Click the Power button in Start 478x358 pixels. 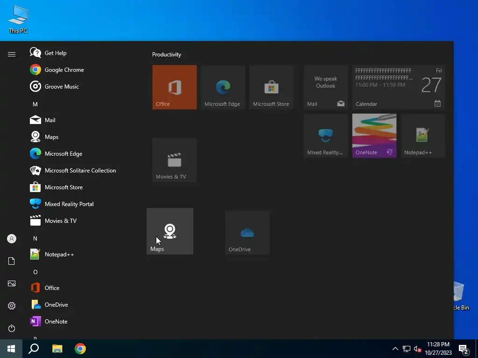tap(12, 328)
